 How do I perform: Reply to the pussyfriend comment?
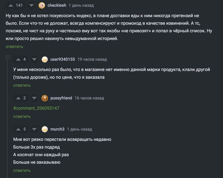[x=22, y=117]
